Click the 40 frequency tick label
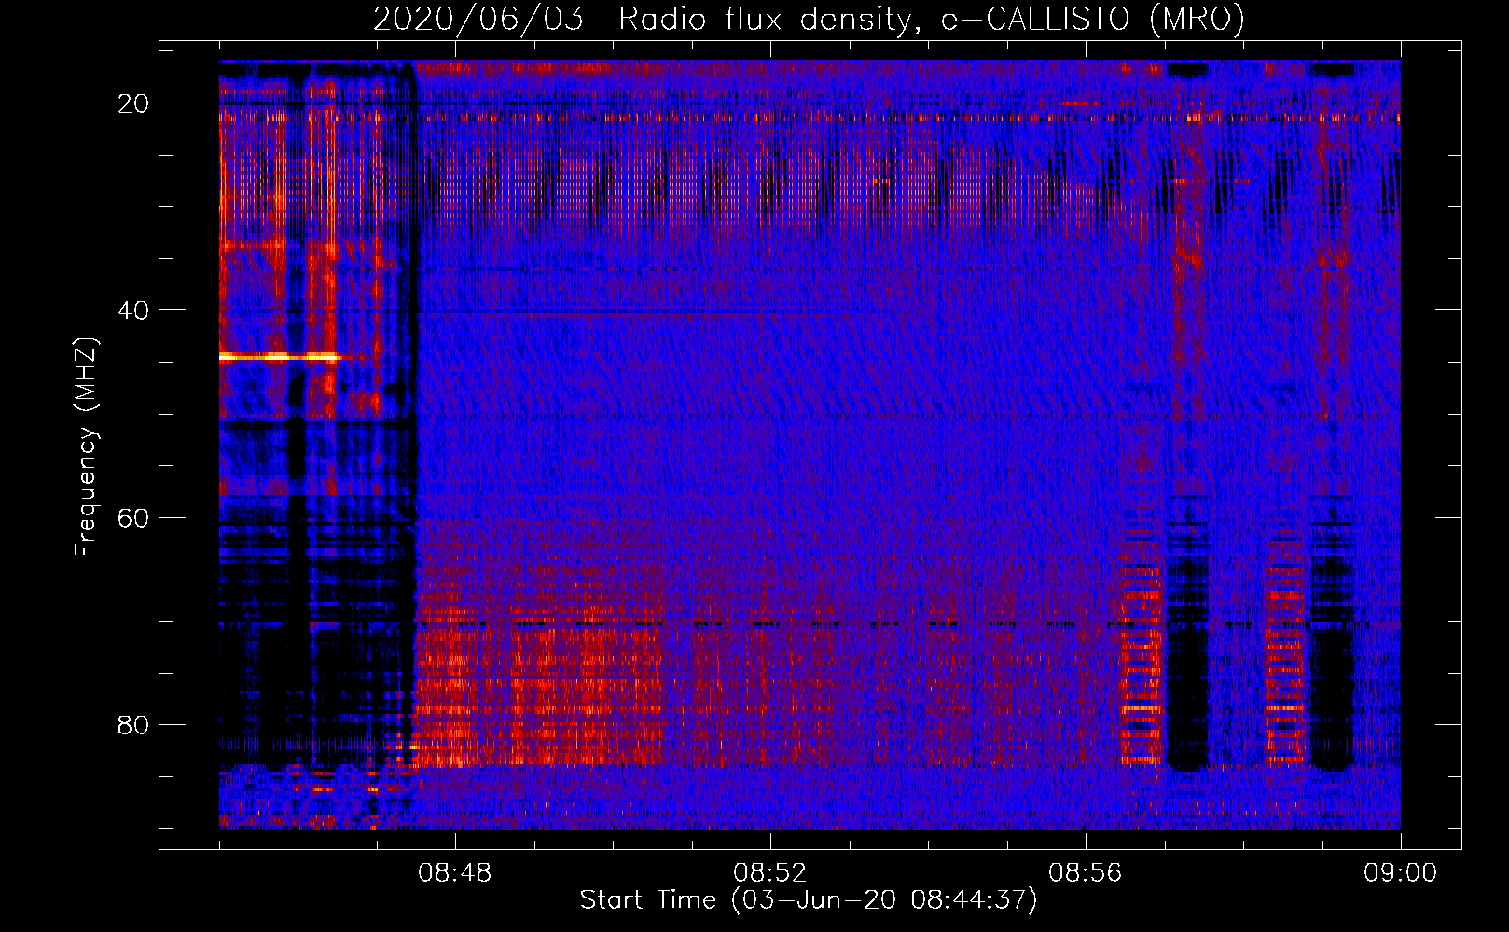Image resolution: width=1509 pixels, height=932 pixels. tap(134, 310)
